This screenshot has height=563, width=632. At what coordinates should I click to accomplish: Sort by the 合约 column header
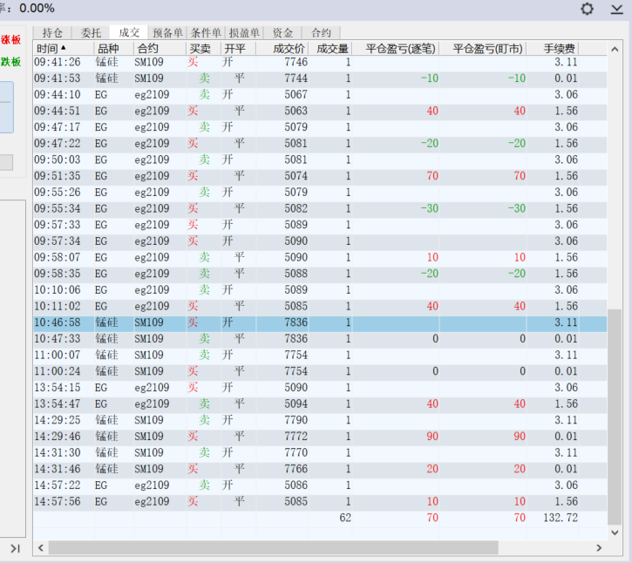click(x=160, y=49)
